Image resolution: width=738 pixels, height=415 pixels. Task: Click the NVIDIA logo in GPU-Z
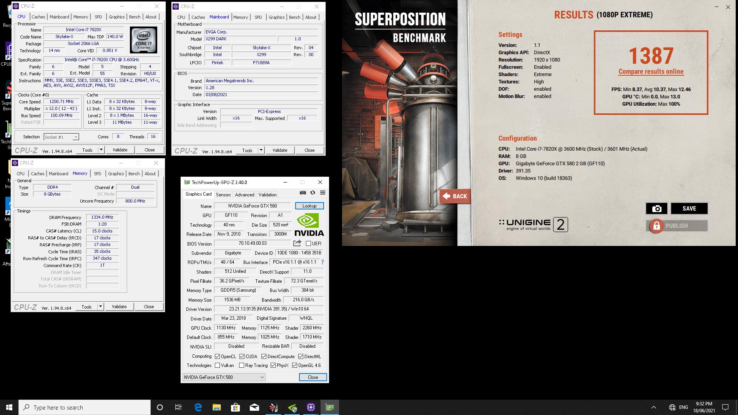pos(309,225)
